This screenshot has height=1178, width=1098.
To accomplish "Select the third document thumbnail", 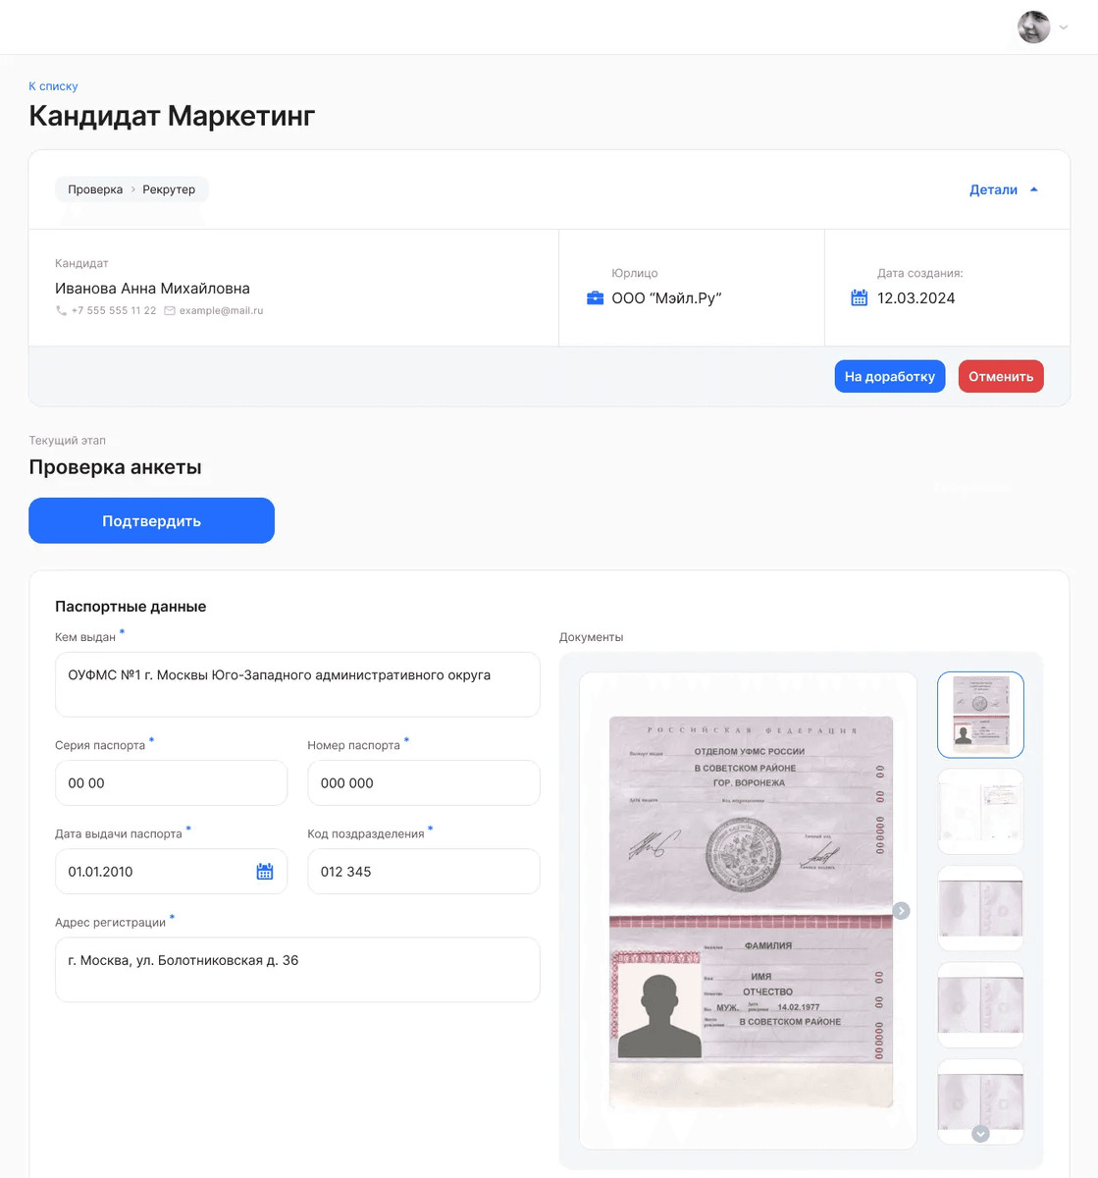I will click(x=980, y=909).
